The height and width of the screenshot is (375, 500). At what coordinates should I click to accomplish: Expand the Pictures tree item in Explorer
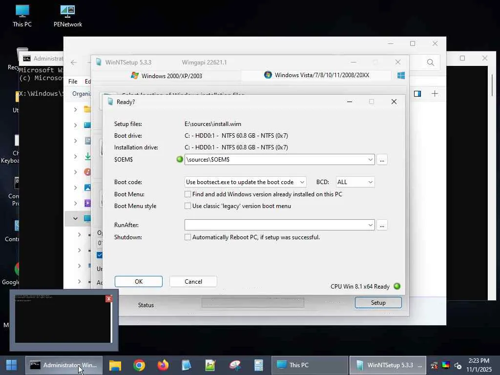click(x=76, y=187)
